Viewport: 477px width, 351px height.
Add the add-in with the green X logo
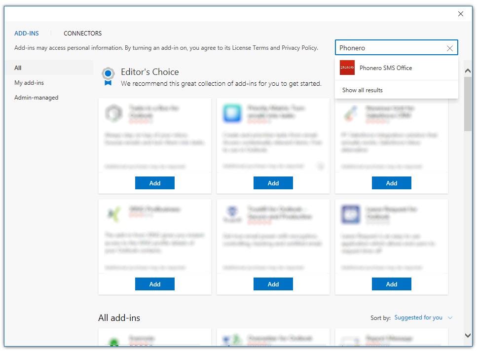(x=155, y=284)
